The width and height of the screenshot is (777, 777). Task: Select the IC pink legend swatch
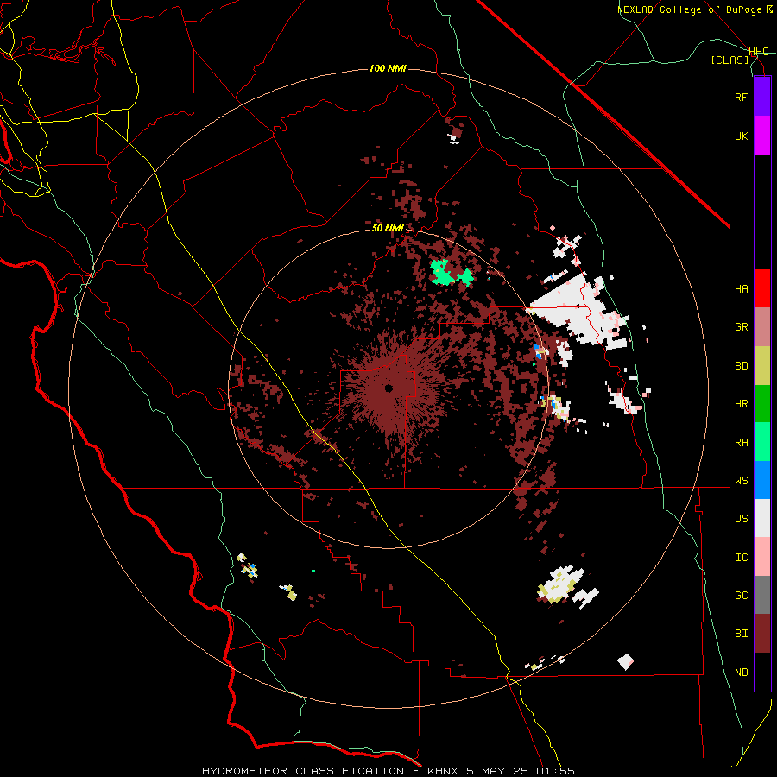(x=762, y=557)
